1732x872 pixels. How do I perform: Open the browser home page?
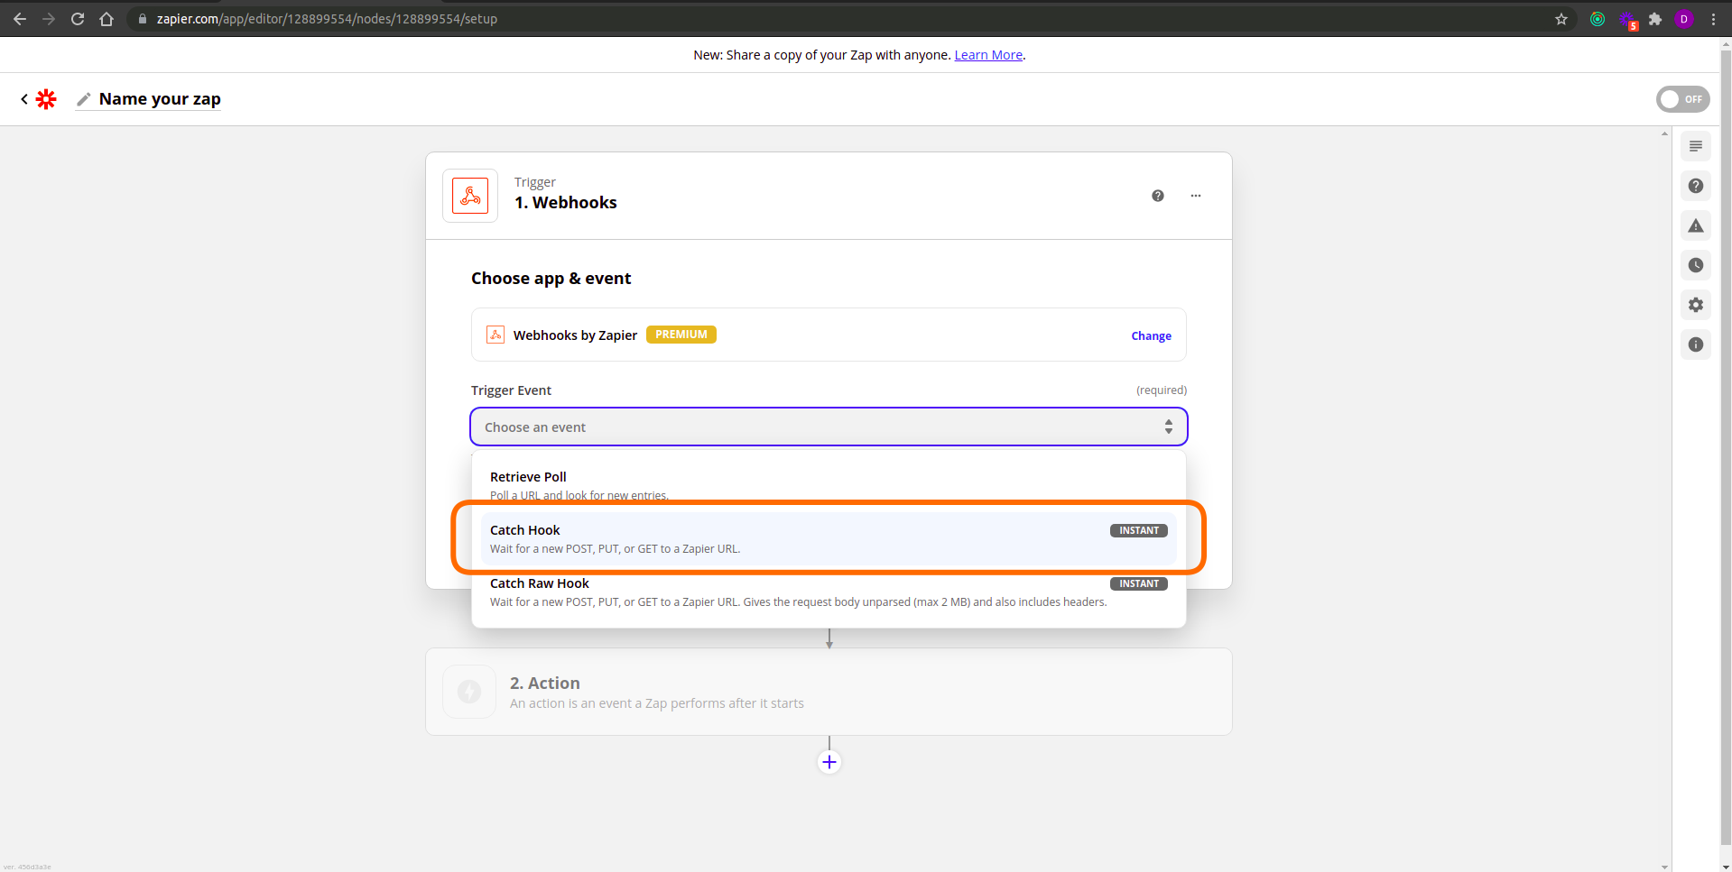coord(107,19)
